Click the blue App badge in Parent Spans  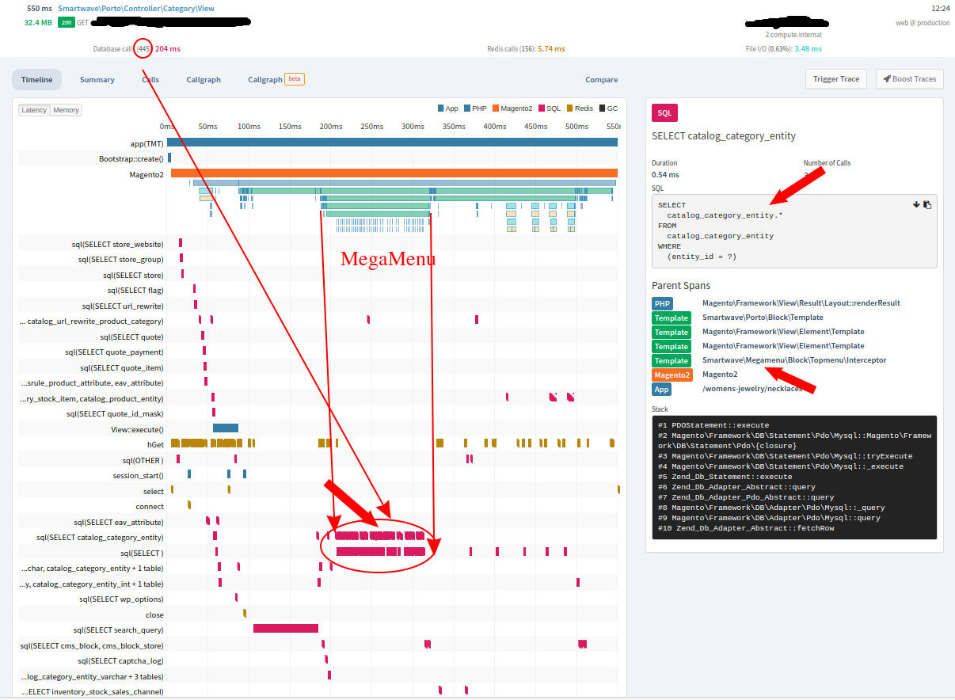click(x=662, y=389)
